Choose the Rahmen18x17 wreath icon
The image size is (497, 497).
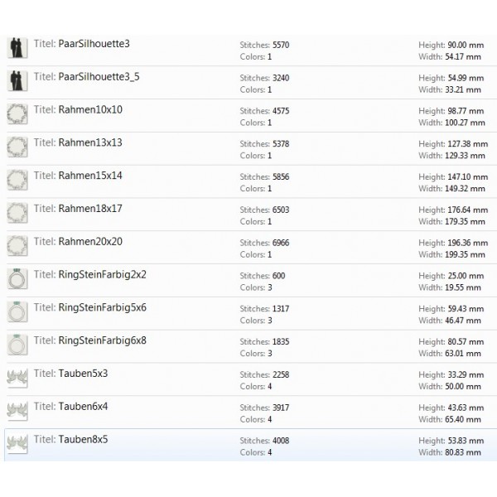(x=17, y=213)
